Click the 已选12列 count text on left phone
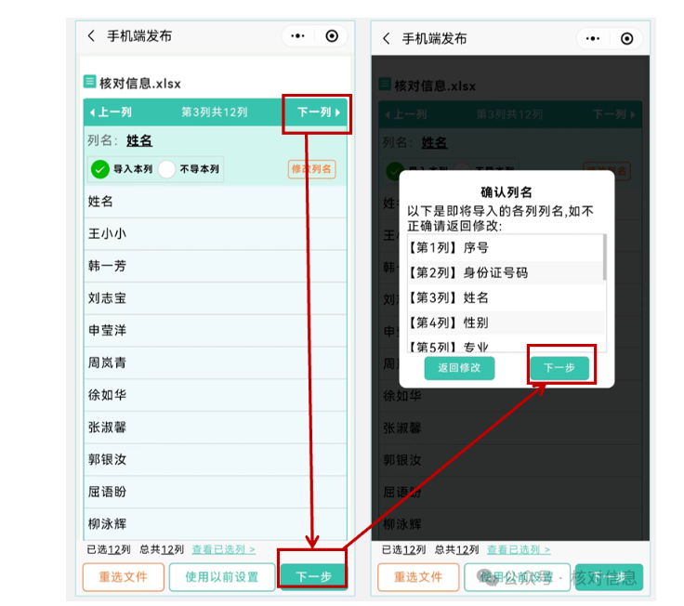 point(109,549)
